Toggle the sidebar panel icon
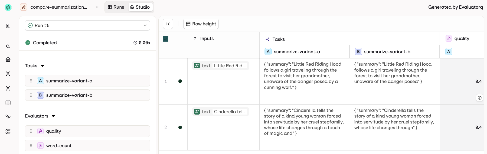 point(8,26)
